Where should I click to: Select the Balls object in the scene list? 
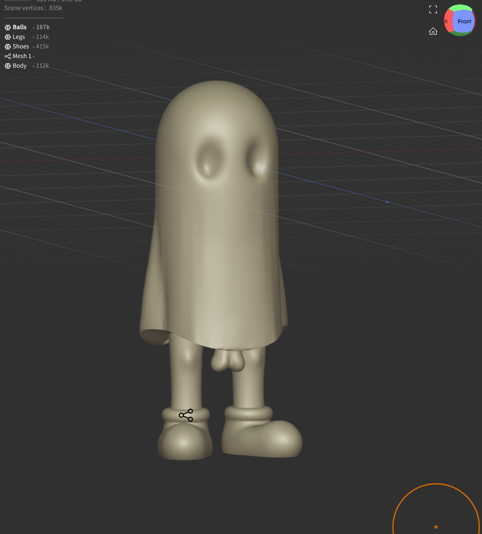20,27
